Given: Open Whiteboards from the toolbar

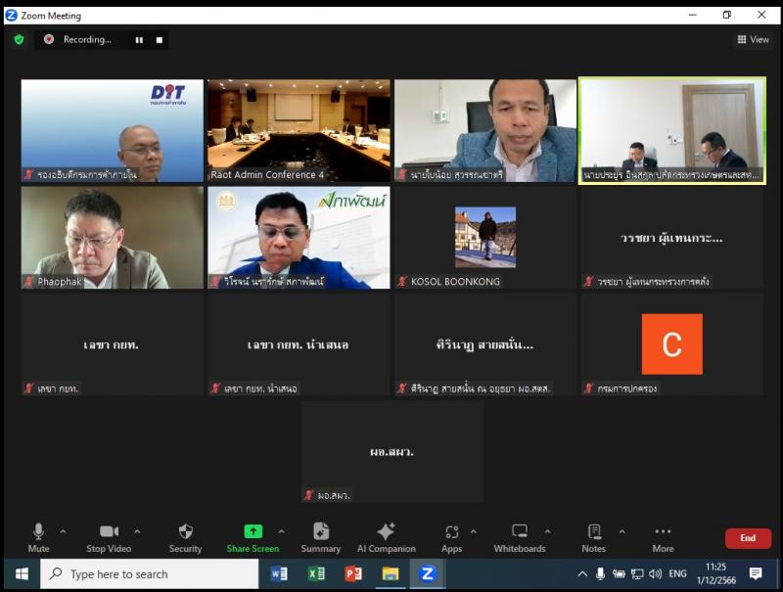Looking at the screenshot, I should point(519,536).
